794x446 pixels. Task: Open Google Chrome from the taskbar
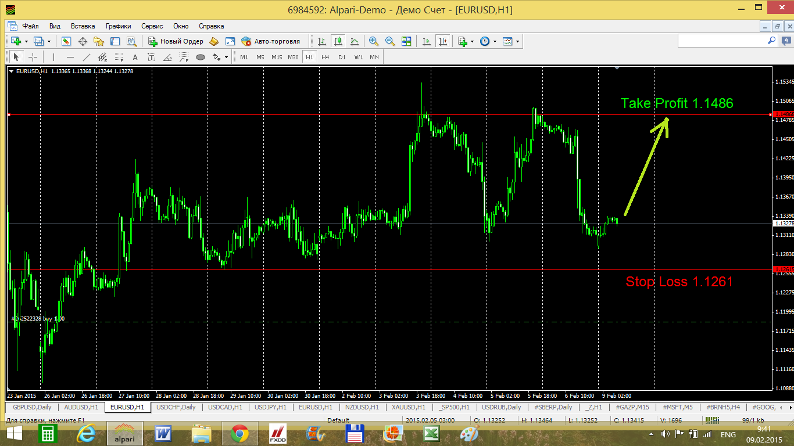239,433
